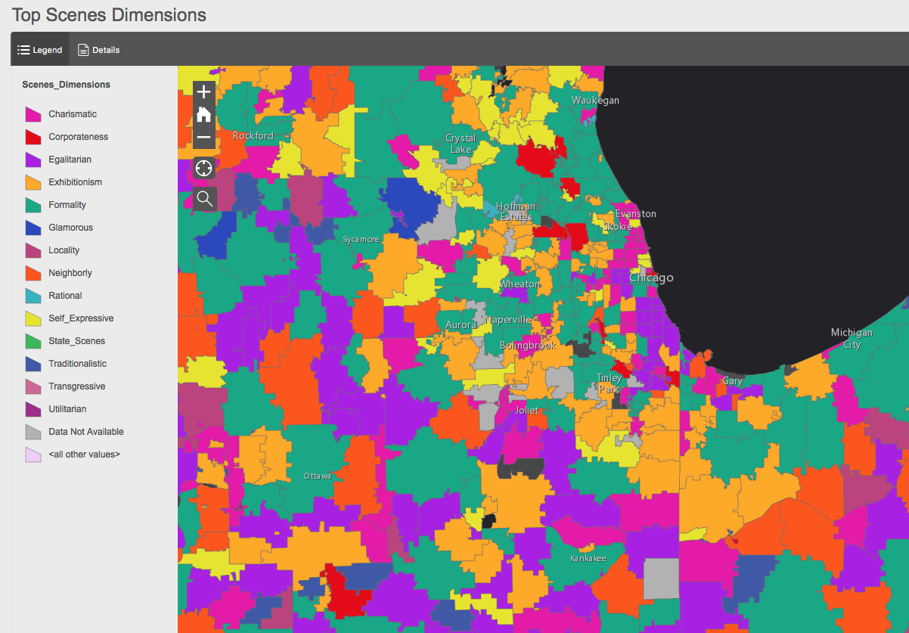Click the find my location button
The width and height of the screenshot is (909, 633).
(x=203, y=168)
